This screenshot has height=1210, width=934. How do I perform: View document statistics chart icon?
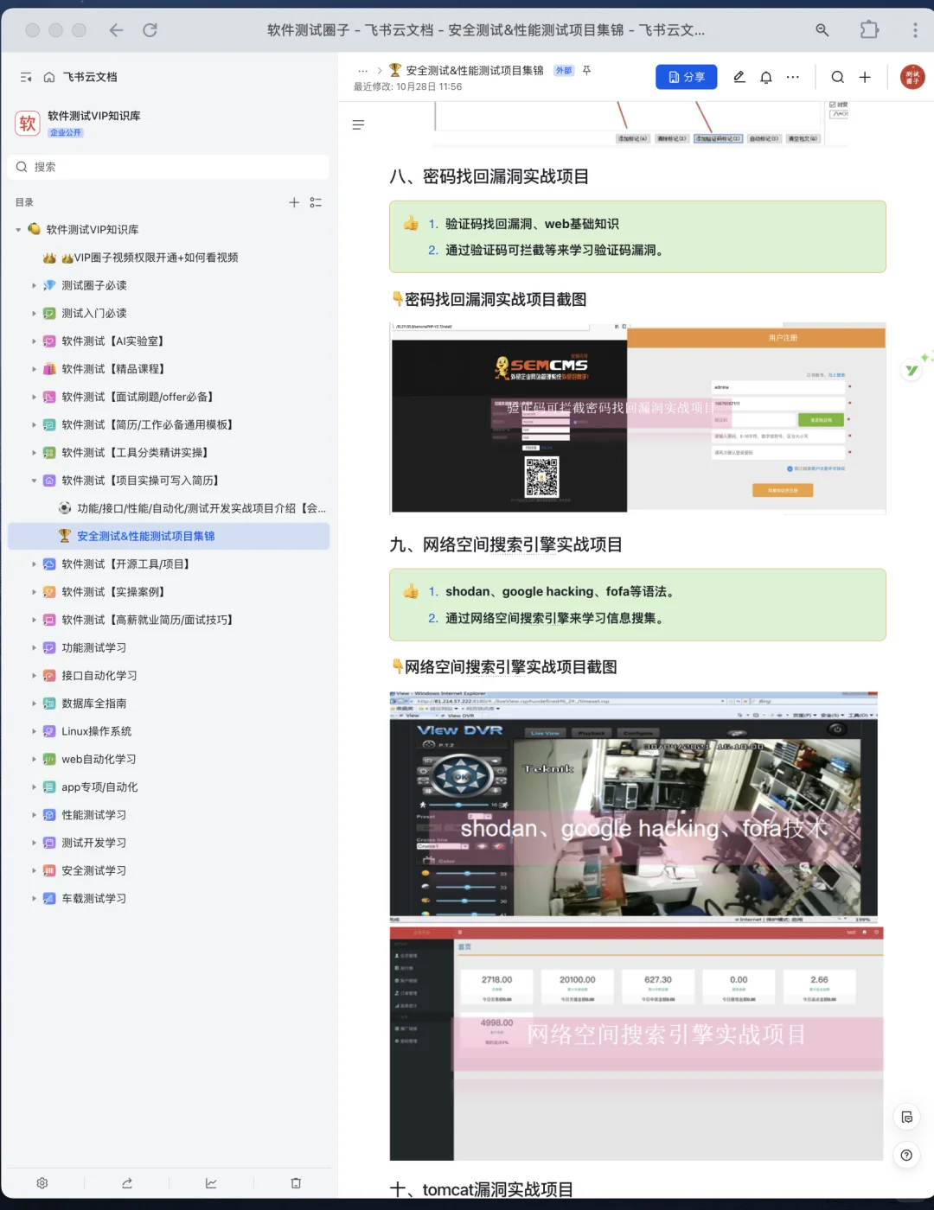pos(211,1183)
